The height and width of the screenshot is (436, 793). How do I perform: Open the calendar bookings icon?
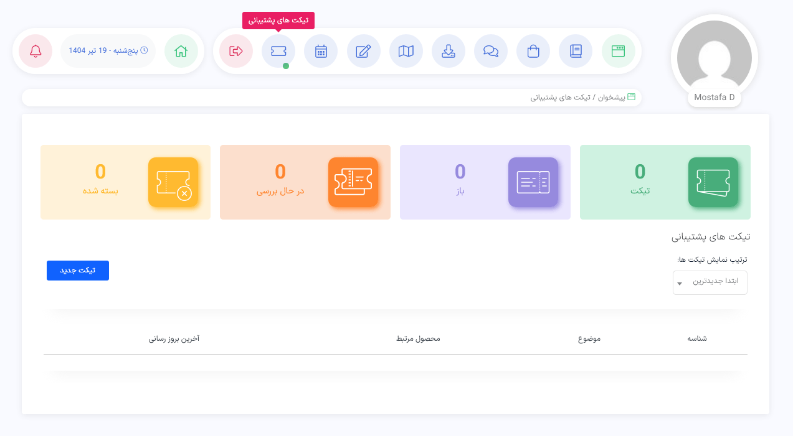pyautogui.click(x=320, y=51)
